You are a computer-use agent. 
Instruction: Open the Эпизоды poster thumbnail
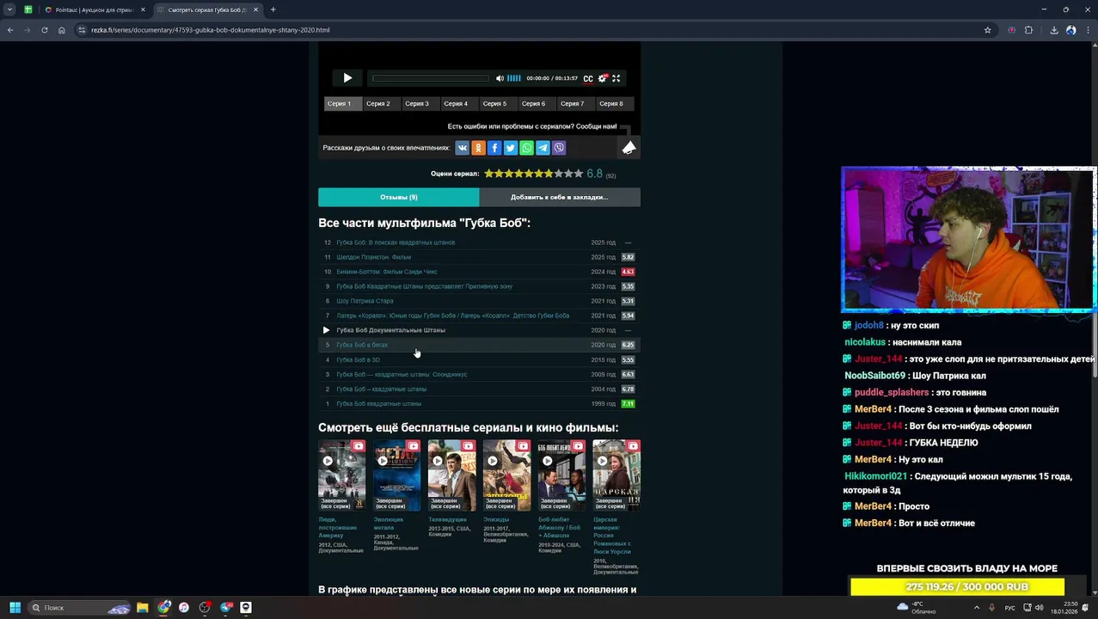(507, 475)
